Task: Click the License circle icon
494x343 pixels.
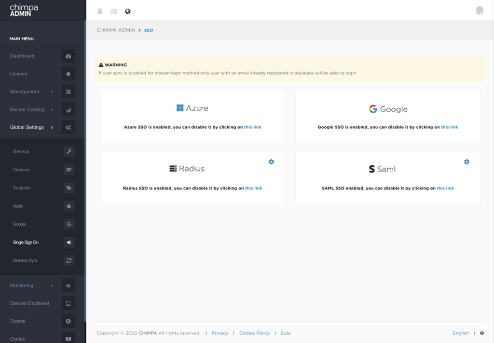Action: [x=69, y=74]
